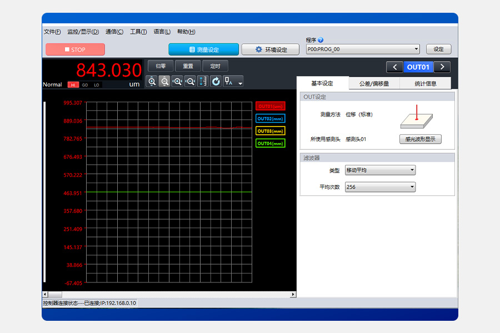
Task: Go to the next OUT with right arrow
Action: pyautogui.click(x=442, y=67)
